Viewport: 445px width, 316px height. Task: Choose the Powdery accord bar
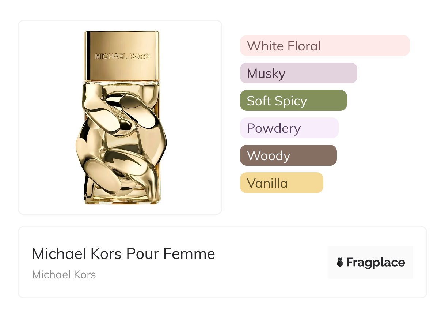[x=289, y=128]
